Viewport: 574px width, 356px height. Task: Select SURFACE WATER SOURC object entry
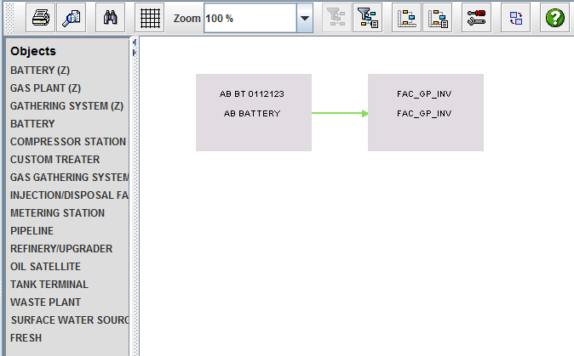pyautogui.click(x=70, y=320)
